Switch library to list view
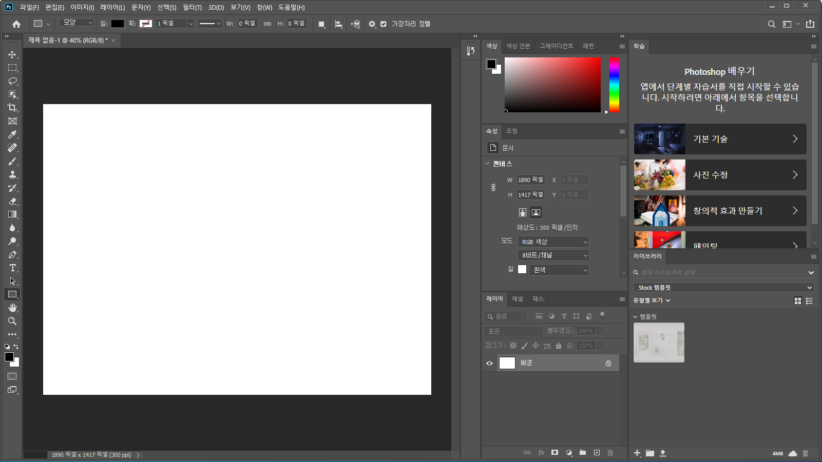 point(809,301)
